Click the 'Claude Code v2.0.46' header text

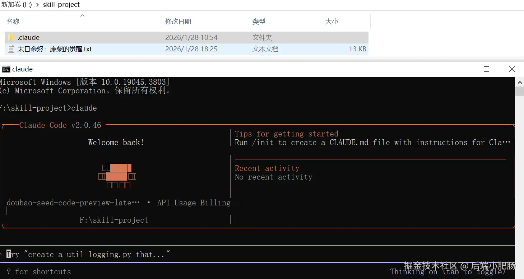60,125
